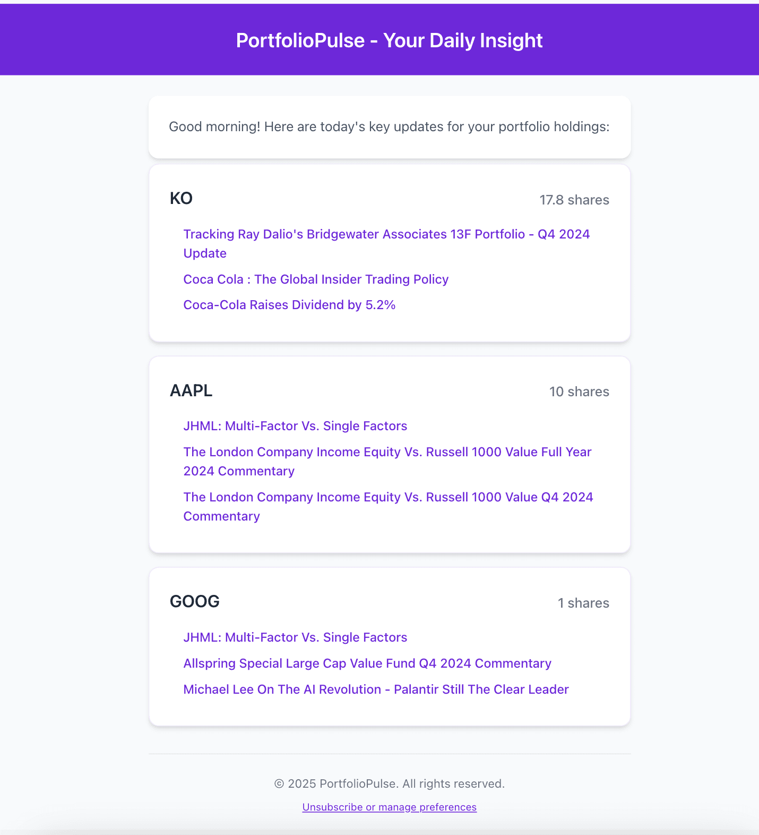Open Ray Dalio's Bridgewater 13F Portfolio update
759x835 pixels.
pyautogui.click(x=386, y=243)
